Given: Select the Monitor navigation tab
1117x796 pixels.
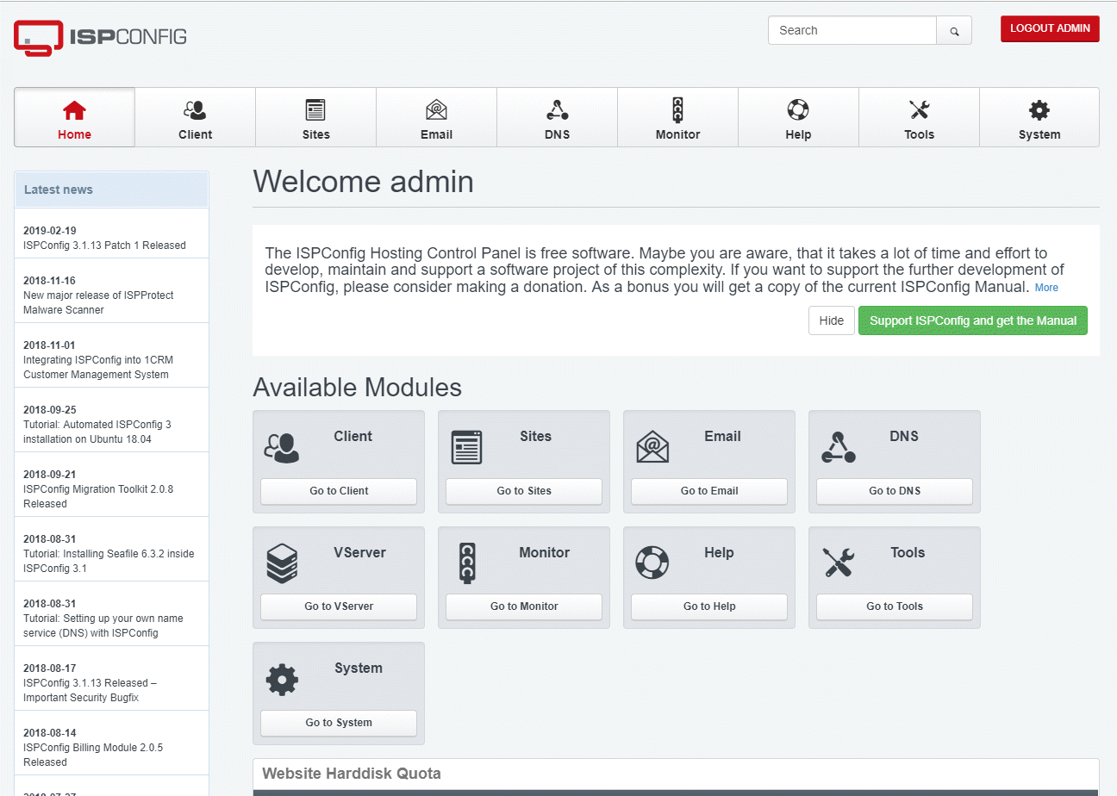Looking at the screenshot, I should 678,118.
